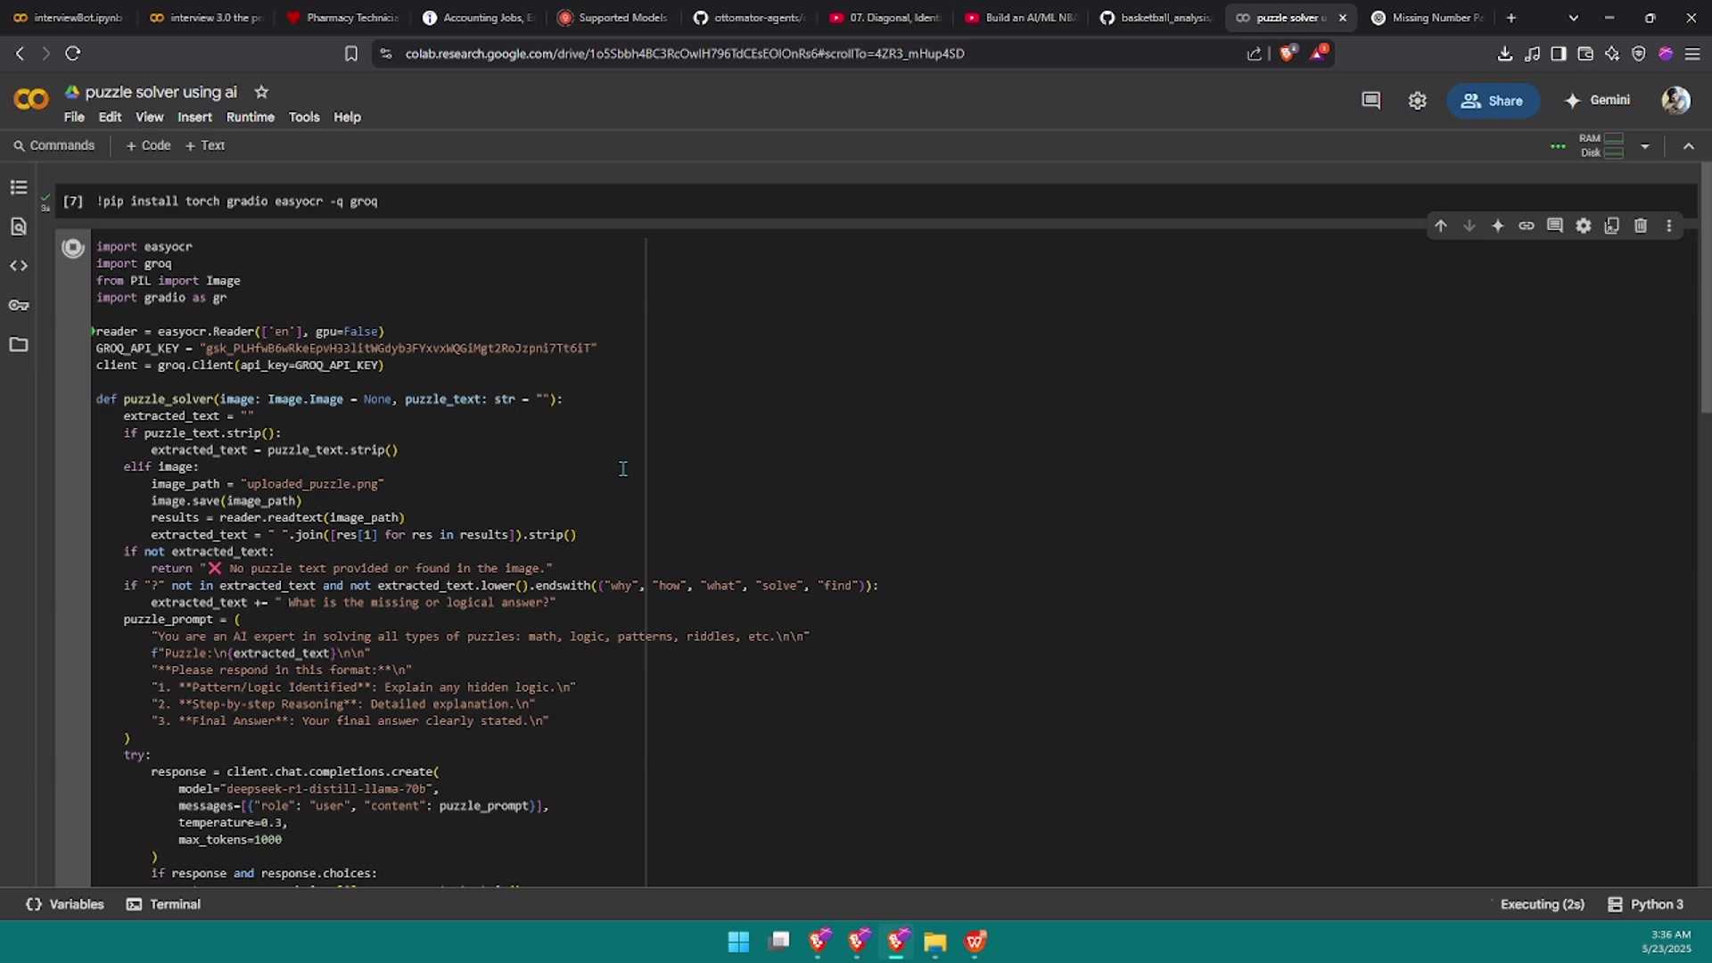This screenshot has width=1712, height=963.
Task: Add a new Code cell
Action: coord(148,145)
